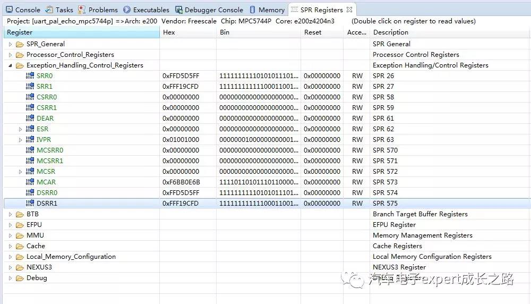Select the Local_Memory_Configuration tree item
Viewport: 531px width, 304px height.
71,257
